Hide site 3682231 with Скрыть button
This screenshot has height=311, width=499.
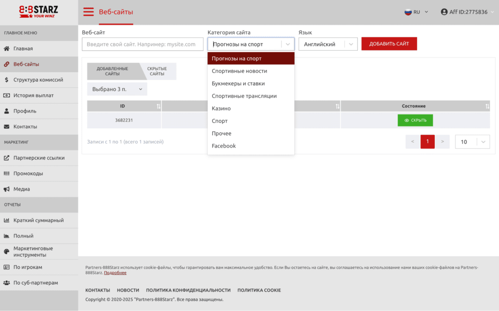tap(415, 120)
